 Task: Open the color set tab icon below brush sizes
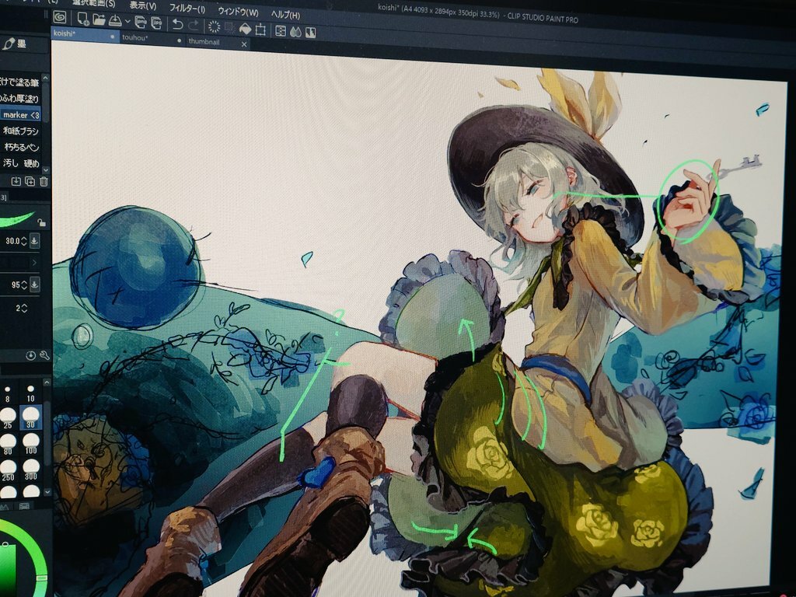pos(23,506)
